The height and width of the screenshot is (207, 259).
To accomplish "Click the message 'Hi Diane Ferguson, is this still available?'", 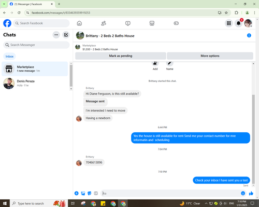I will click(x=112, y=94).
